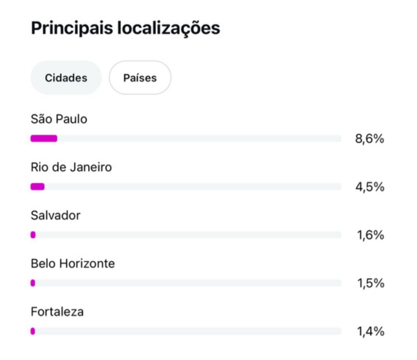This screenshot has width=417, height=360.
Task: Click the pink dot on Salvador bar
Action: (x=33, y=235)
